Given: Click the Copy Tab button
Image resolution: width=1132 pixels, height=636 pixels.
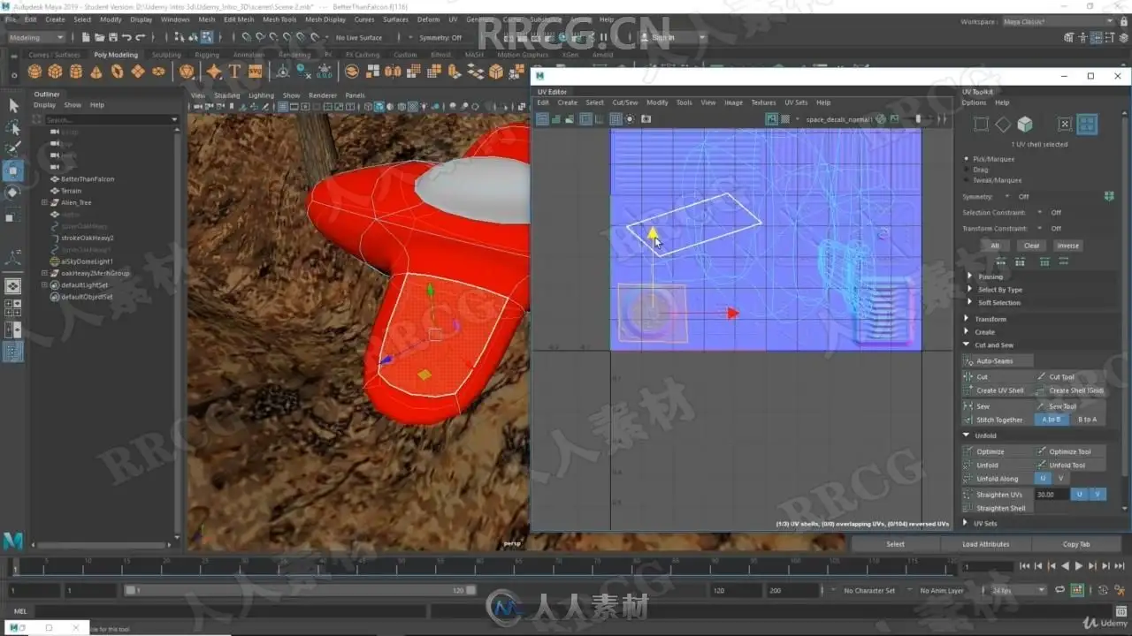Looking at the screenshot, I should [x=1076, y=544].
